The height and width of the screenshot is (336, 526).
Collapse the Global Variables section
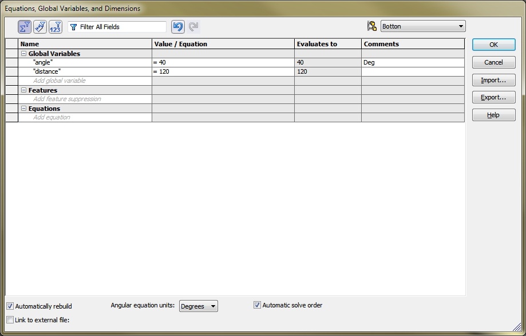24,54
